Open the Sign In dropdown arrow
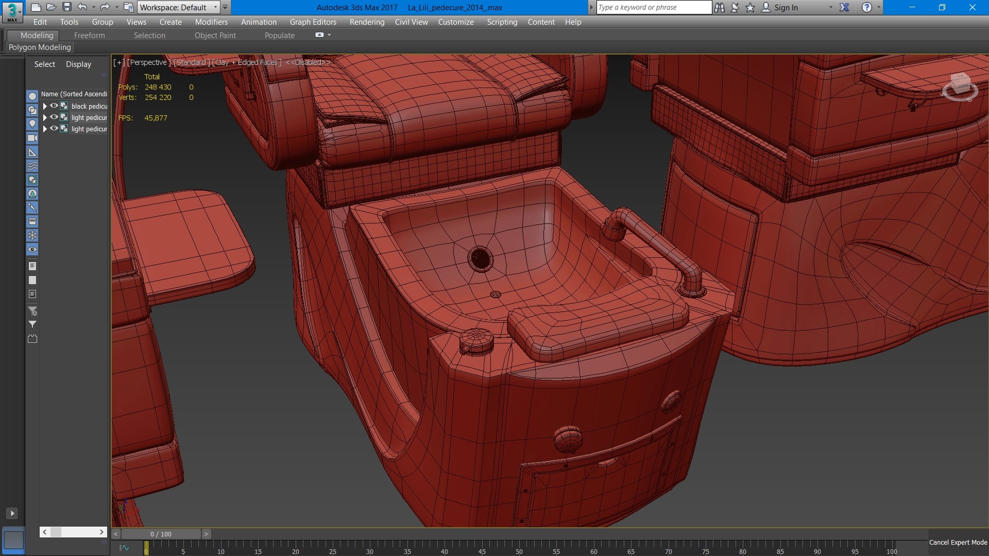This screenshot has height=556, width=989. tap(830, 7)
